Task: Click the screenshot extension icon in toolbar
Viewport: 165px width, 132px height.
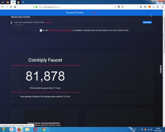Action: pos(153,7)
